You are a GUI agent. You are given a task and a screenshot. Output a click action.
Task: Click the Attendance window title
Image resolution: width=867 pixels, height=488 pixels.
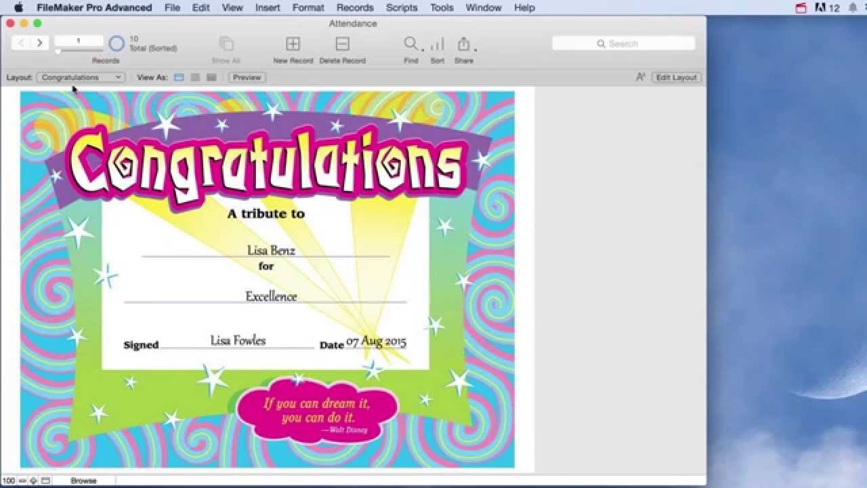click(353, 23)
